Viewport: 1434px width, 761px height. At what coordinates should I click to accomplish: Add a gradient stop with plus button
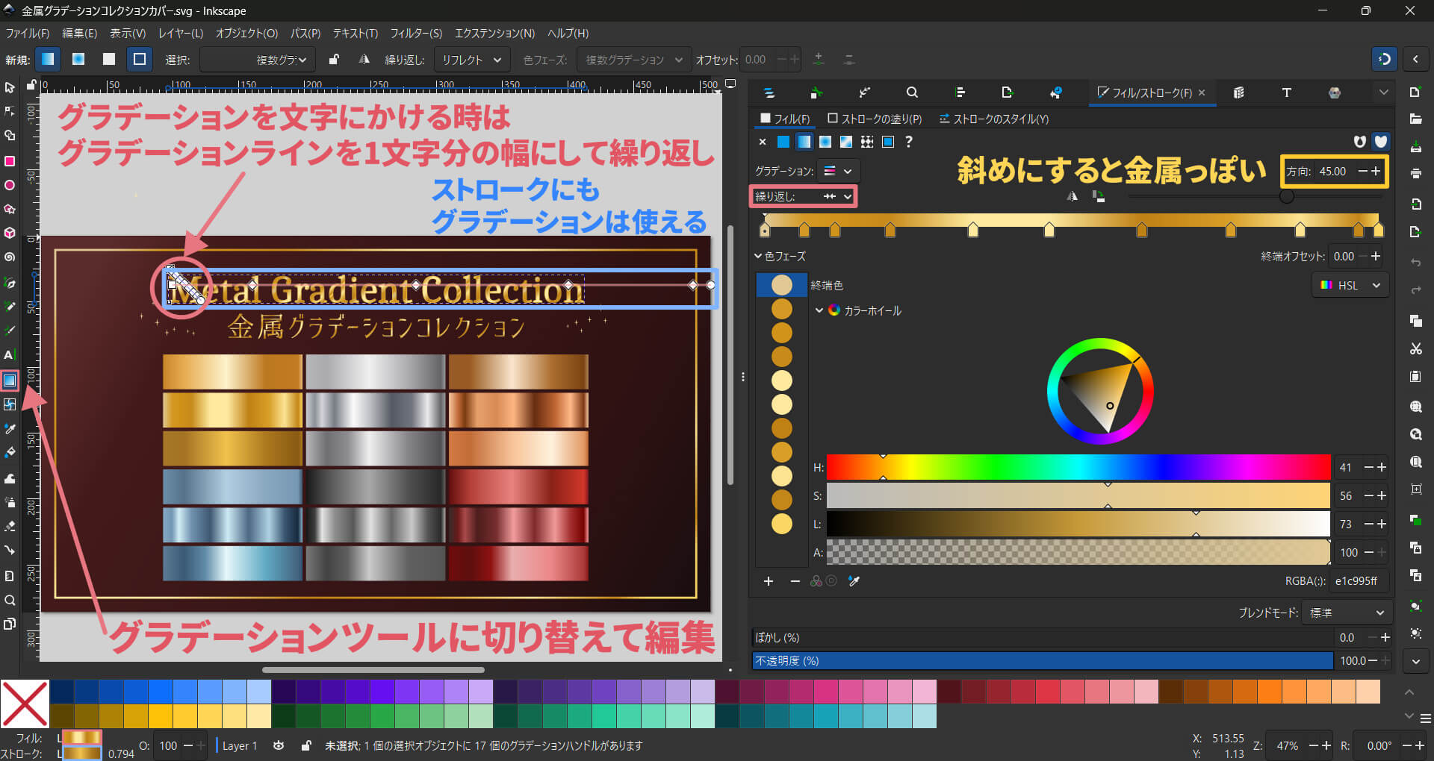tap(769, 581)
